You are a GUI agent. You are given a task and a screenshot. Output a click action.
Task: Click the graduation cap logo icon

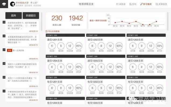tap(4, 4)
